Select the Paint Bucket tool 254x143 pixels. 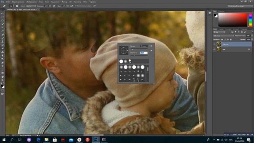(x=2, y=52)
